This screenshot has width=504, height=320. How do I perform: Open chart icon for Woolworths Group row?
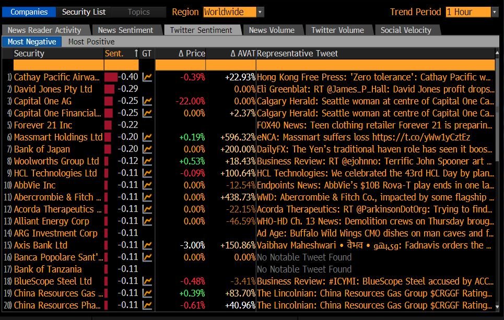[x=147, y=161]
